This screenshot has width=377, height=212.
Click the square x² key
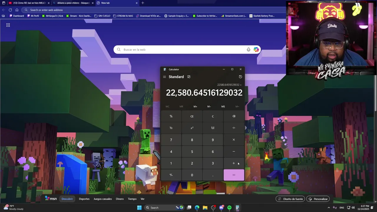coord(192,128)
